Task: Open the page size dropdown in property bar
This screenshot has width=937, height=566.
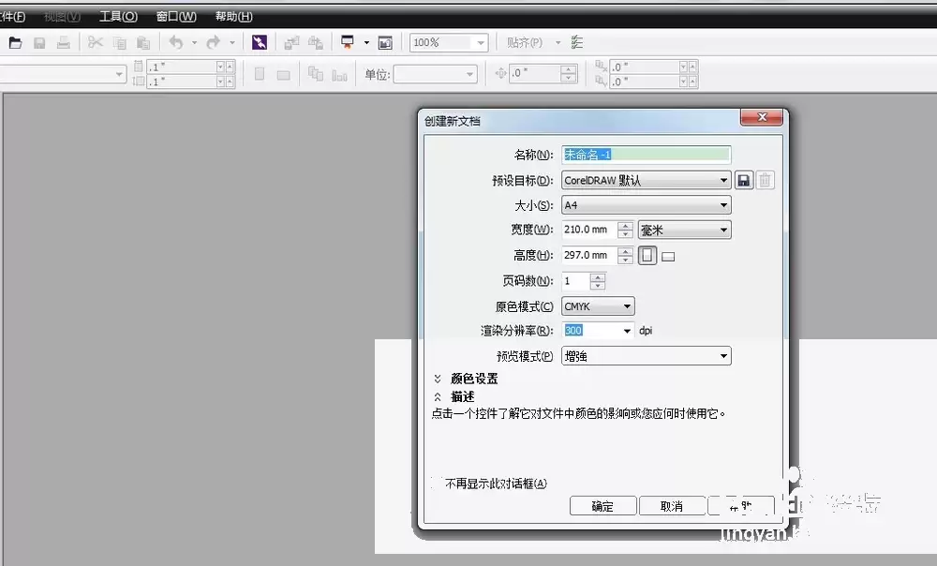Action: pyautogui.click(x=119, y=74)
